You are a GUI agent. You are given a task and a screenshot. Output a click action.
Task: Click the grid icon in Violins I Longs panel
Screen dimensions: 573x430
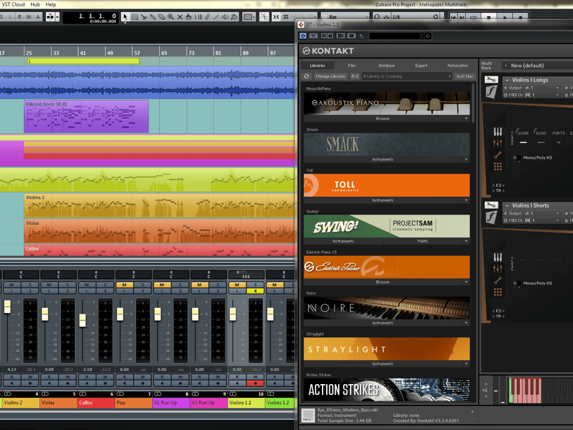tap(498, 167)
